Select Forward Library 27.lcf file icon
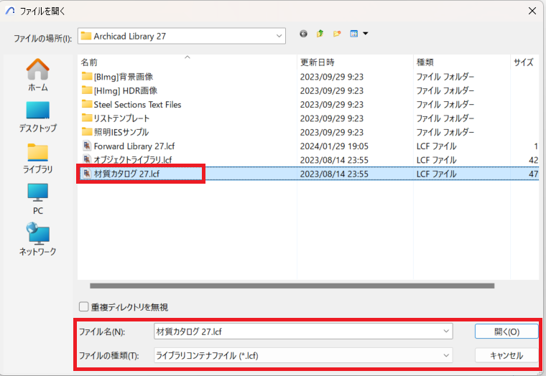Screen dimensions: 546x376 tap(87, 146)
